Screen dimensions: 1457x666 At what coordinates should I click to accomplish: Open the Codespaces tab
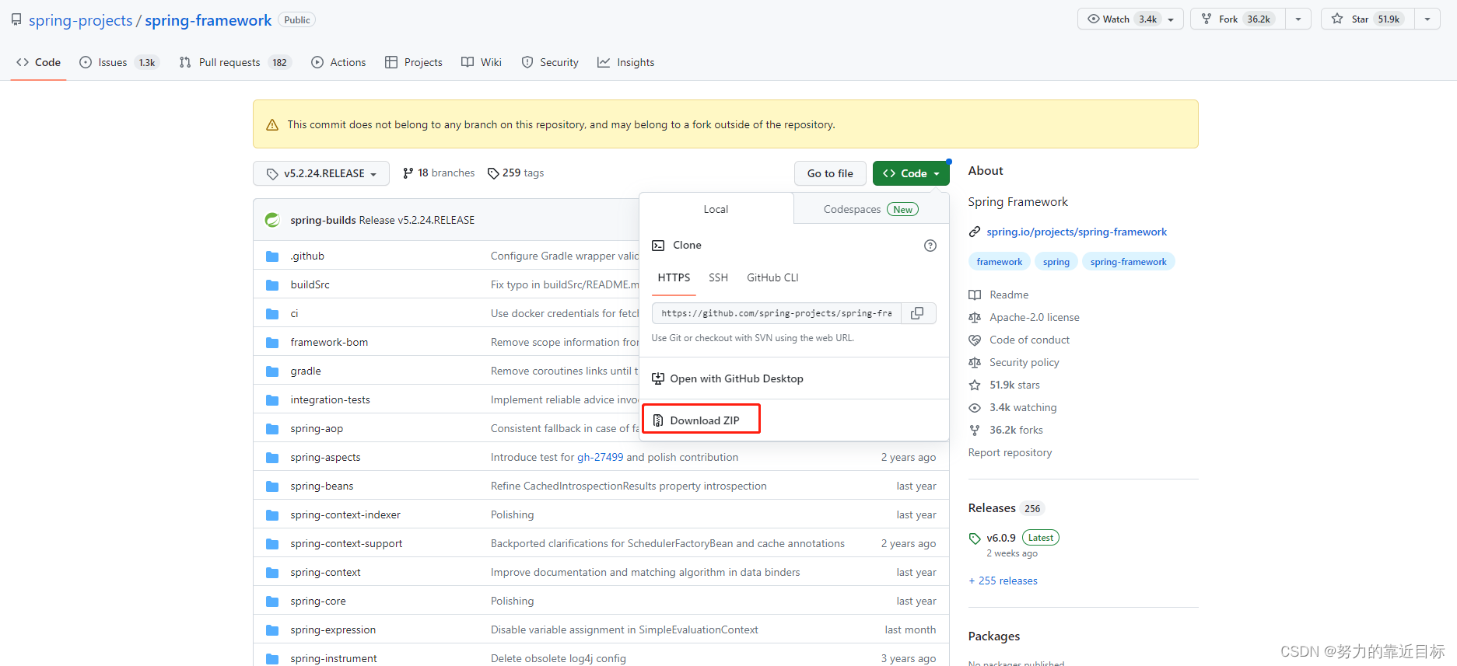click(871, 209)
